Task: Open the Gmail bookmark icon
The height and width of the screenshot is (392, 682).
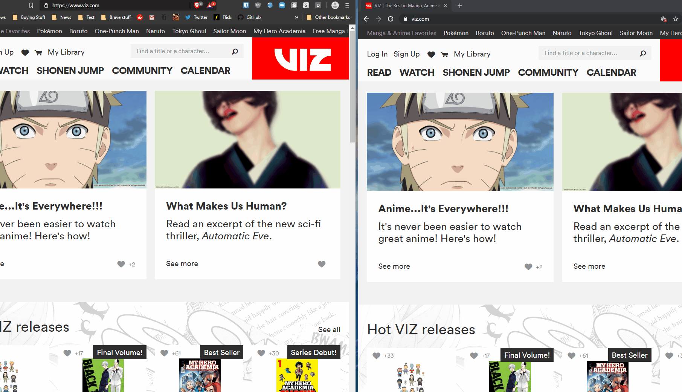Action: [152, 17]
